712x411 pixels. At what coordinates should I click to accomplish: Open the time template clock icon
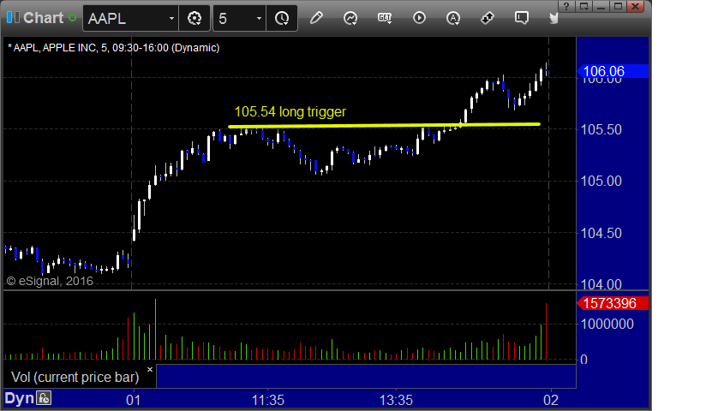click(282, 18)
